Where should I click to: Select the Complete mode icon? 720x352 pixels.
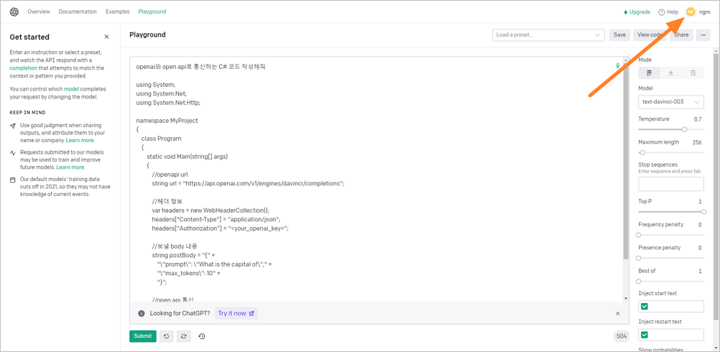click(x=650, y=73)
